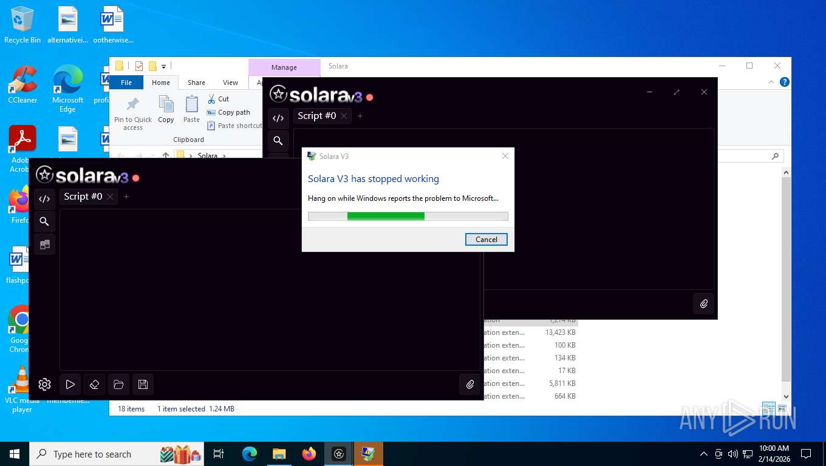Click Explorer search box

pos(750,156)
